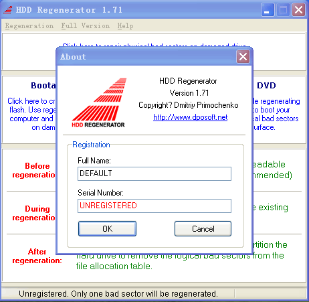Click the Serial Number input field
This screenshot has width=309, height=302.
(x=154, y=206)
